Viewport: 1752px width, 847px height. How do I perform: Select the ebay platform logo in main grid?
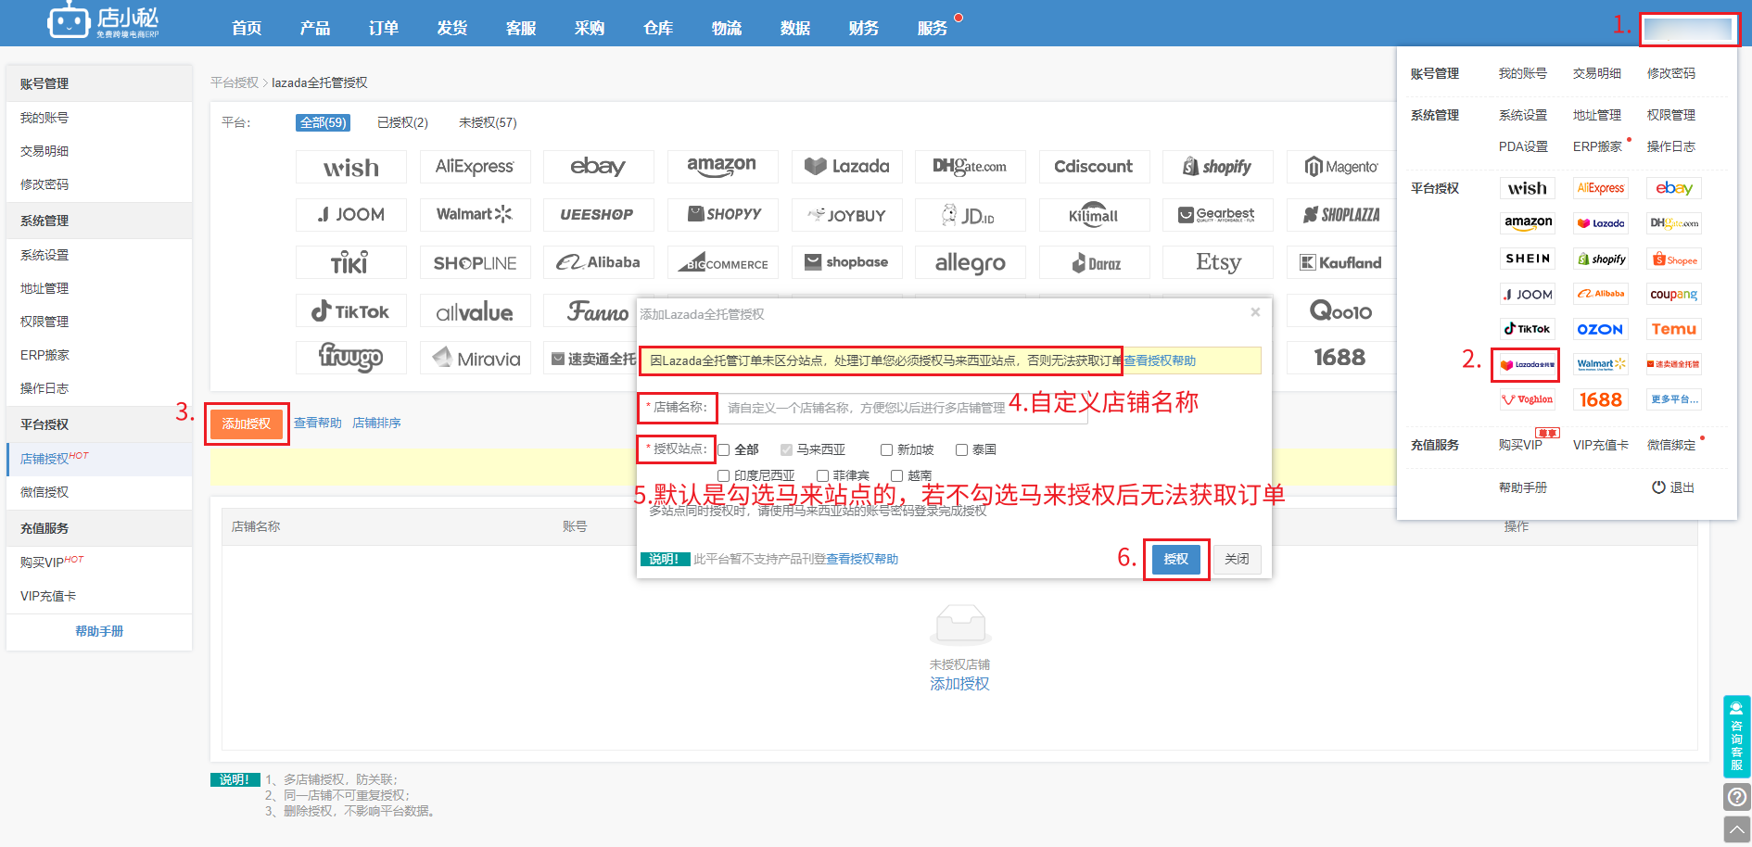599,167
